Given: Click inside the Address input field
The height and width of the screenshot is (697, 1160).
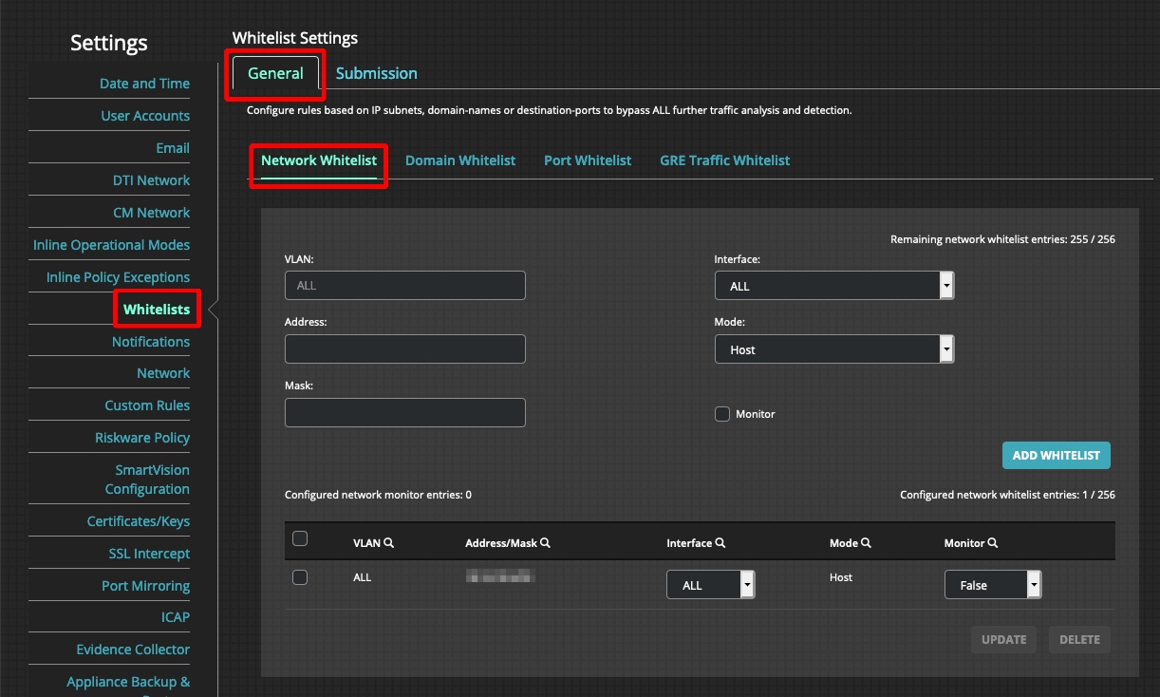Looking at the screenshot, I should (x=404, y=348).
